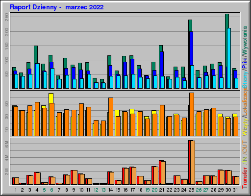Select green weekend day label "20"
The image size is (251, 196).
pyautogui.click(x=154, y=190)
